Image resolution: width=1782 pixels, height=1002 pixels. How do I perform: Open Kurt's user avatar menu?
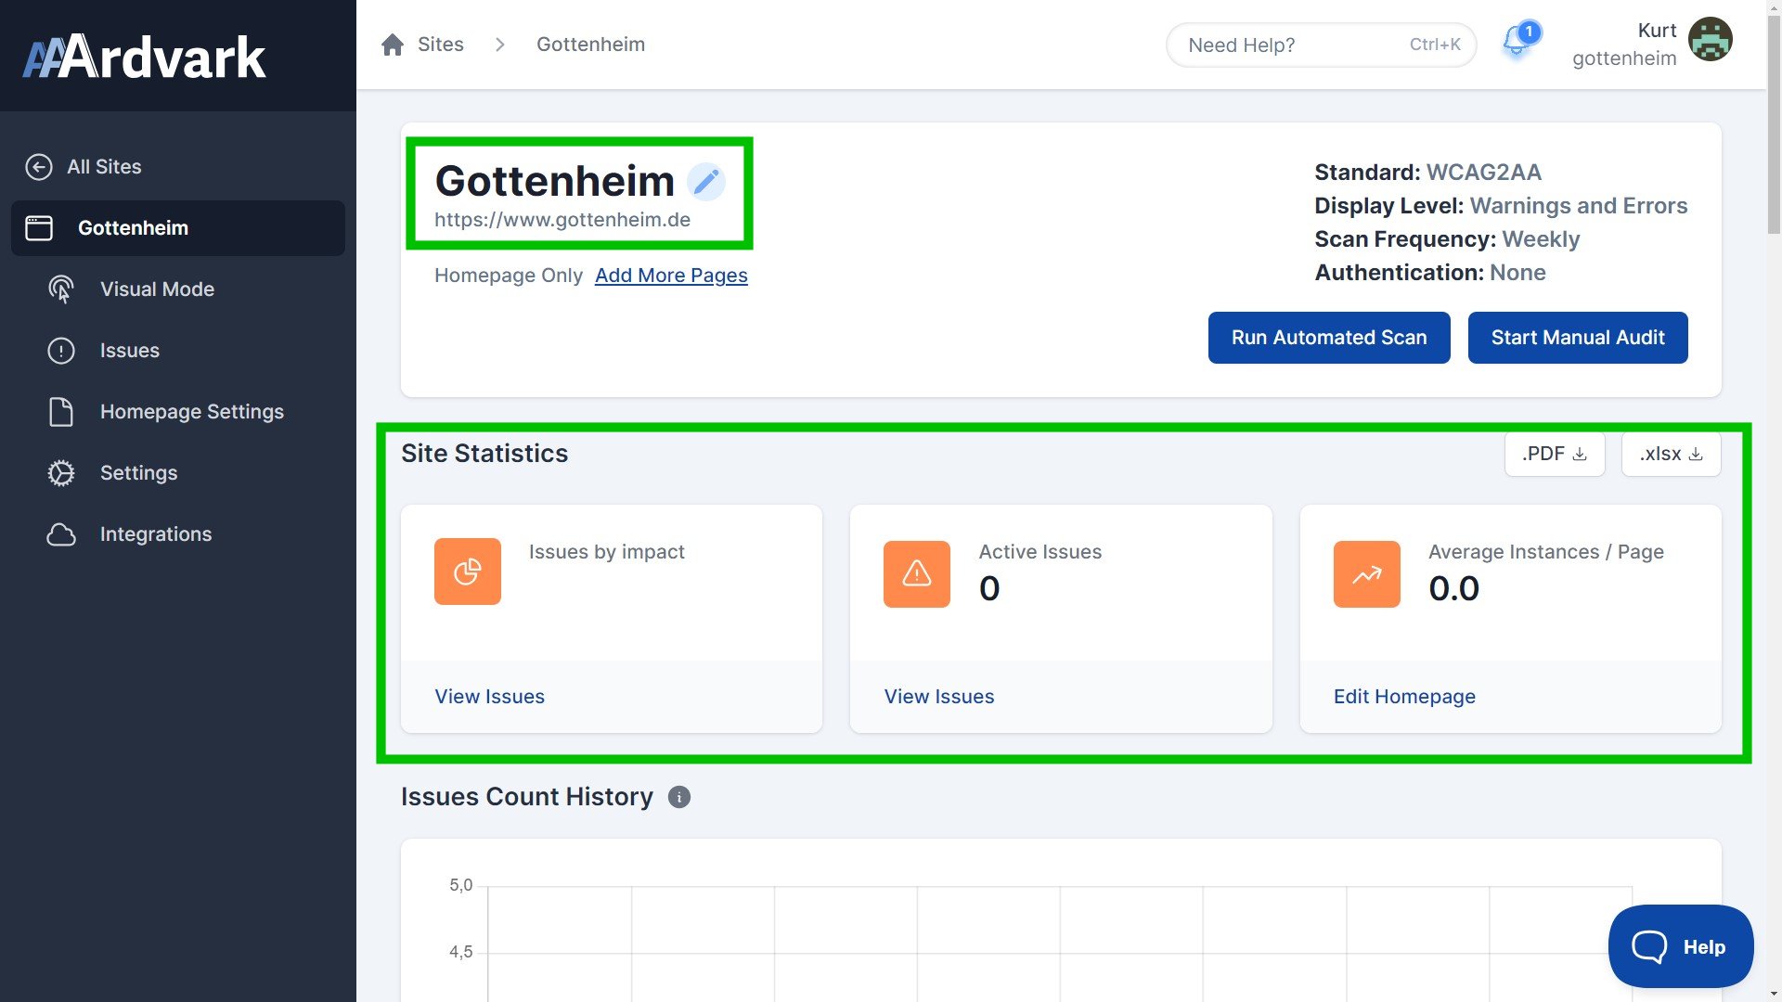point(1710,40)
